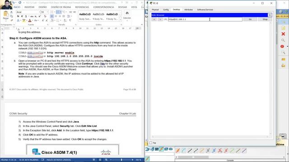Click the Add Simple PDU envelope icon
289x162 pixels.
tap(283, 59)
